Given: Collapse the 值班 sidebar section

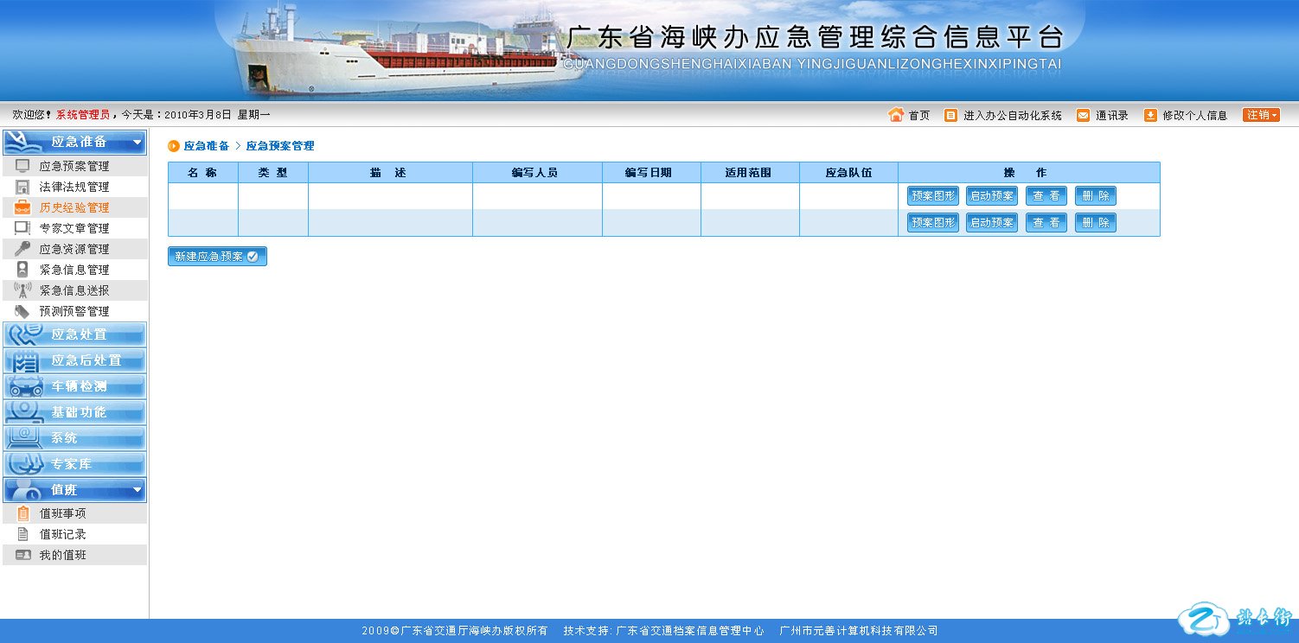Looking at the screenshot, I should (137, 490).
